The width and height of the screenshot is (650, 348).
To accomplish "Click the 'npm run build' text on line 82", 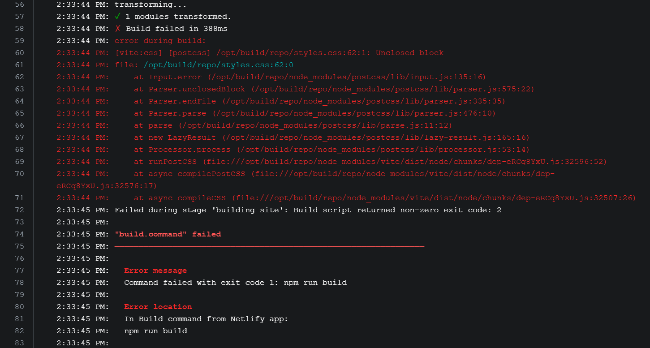I will (155, 331).
